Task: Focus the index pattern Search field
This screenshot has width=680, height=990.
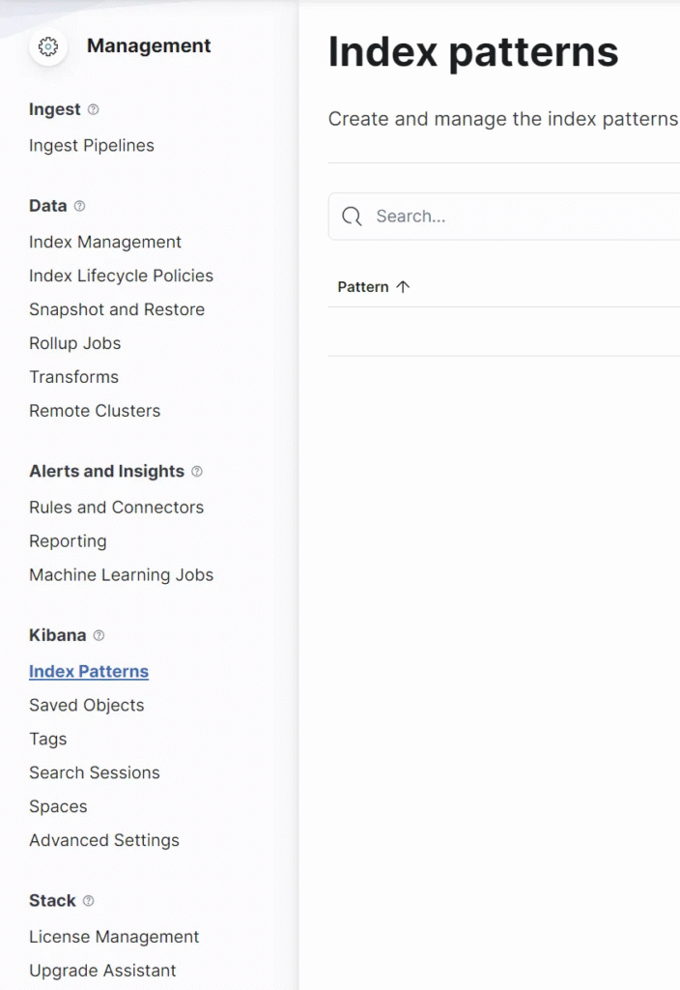Action: pyautogui.click(x=504, y=217)
